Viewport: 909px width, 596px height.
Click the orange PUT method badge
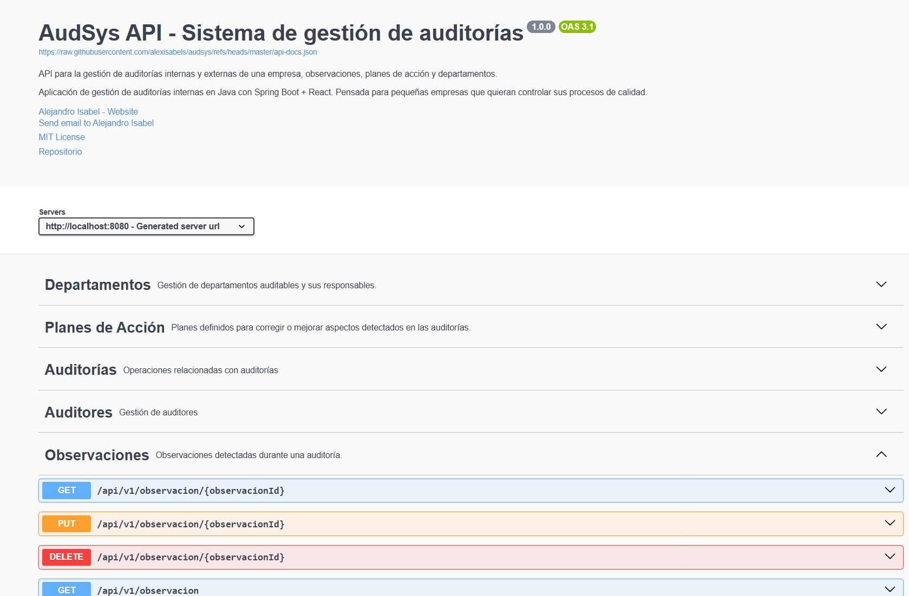point(67,524)
